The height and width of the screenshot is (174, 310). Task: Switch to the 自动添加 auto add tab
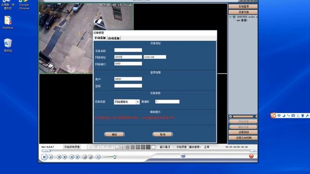[x=114, y=38]
